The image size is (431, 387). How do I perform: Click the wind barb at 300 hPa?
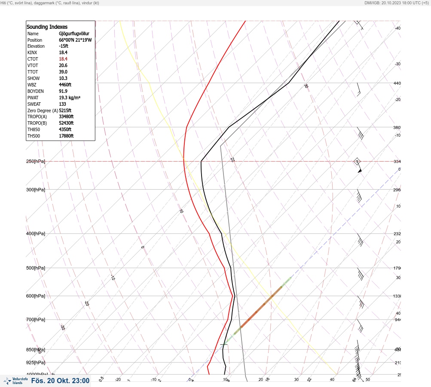tap(359, 196)
